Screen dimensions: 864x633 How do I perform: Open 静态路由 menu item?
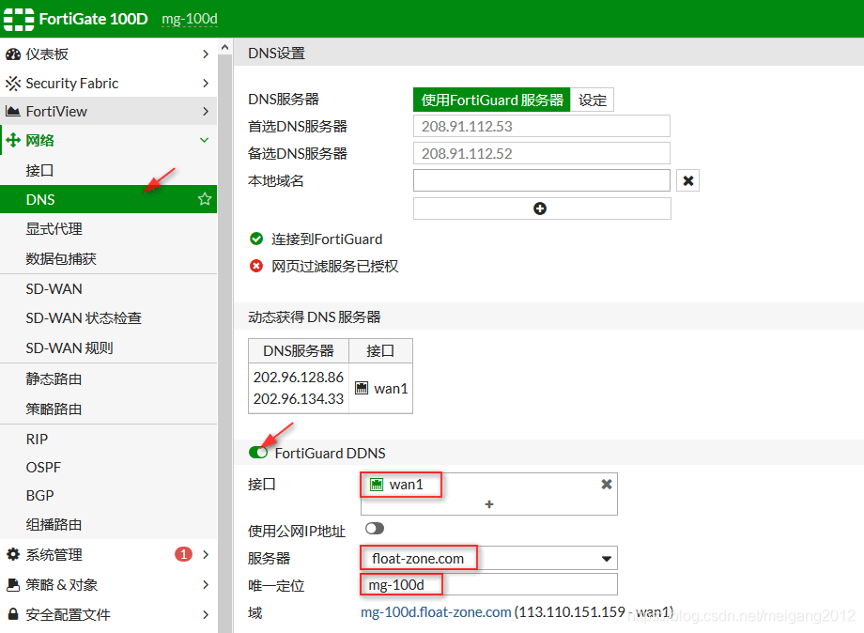pos(109,379)
